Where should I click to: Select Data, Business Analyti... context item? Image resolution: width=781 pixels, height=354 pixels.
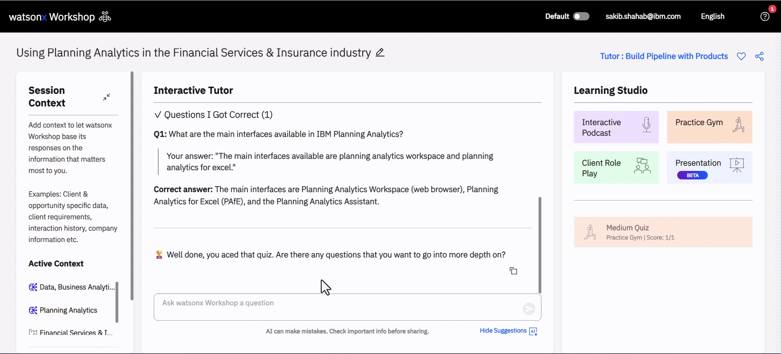pyautogui.click(x=72, y=287)
